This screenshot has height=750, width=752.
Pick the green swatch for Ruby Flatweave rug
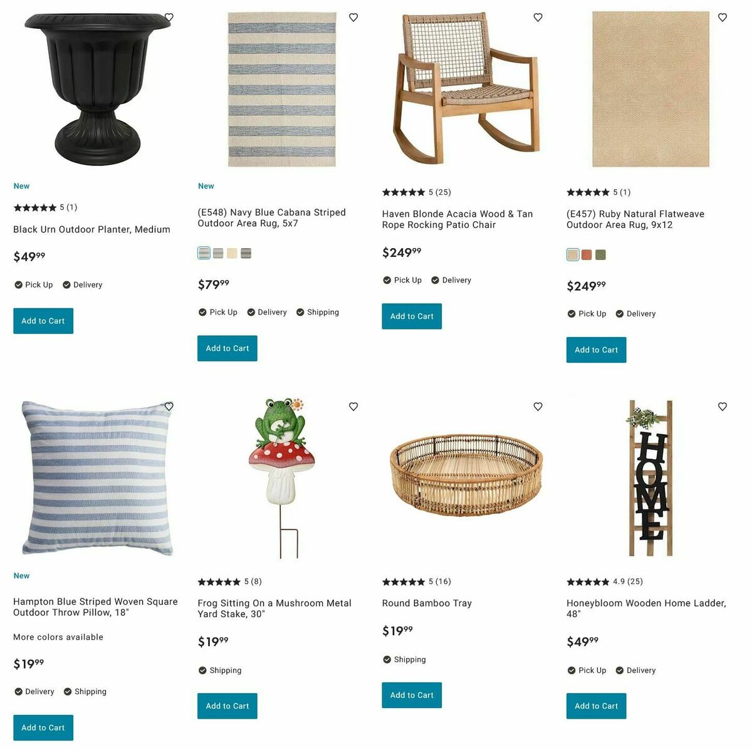[x=601, y=254]
